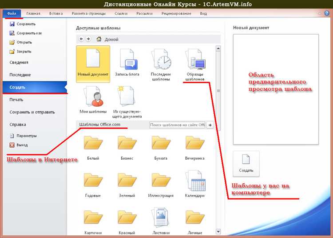Open the Листовки templates category
Screen dimensions: 333x238
pyautogui.click(x=161, y=221)
